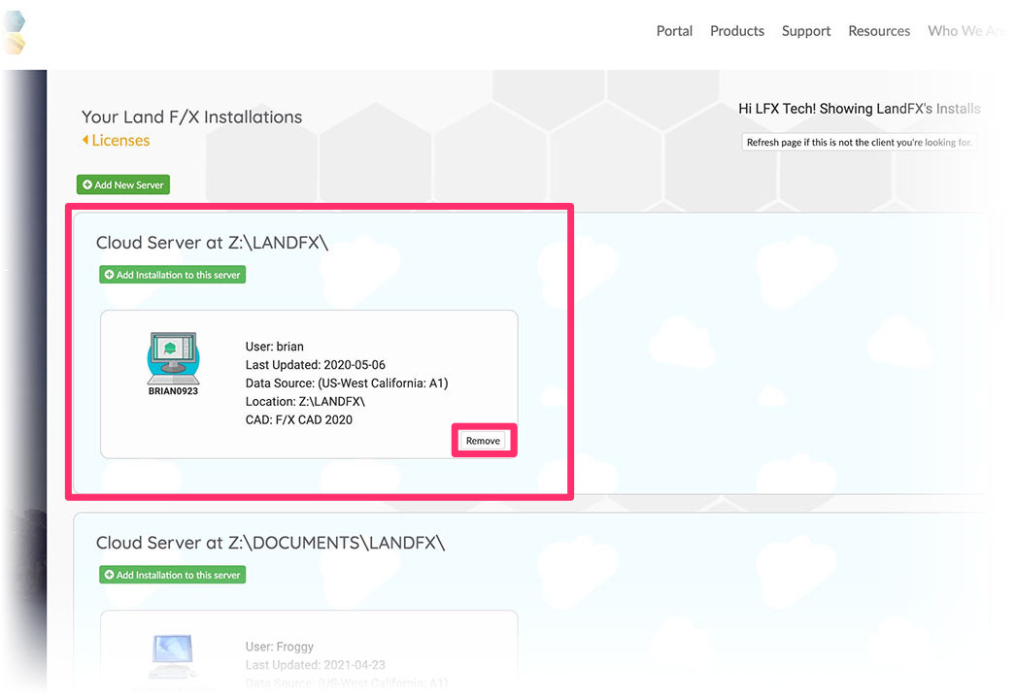Open the Resources menu
The height and width of the screenshot is (700, 1016).
point(879,31)
